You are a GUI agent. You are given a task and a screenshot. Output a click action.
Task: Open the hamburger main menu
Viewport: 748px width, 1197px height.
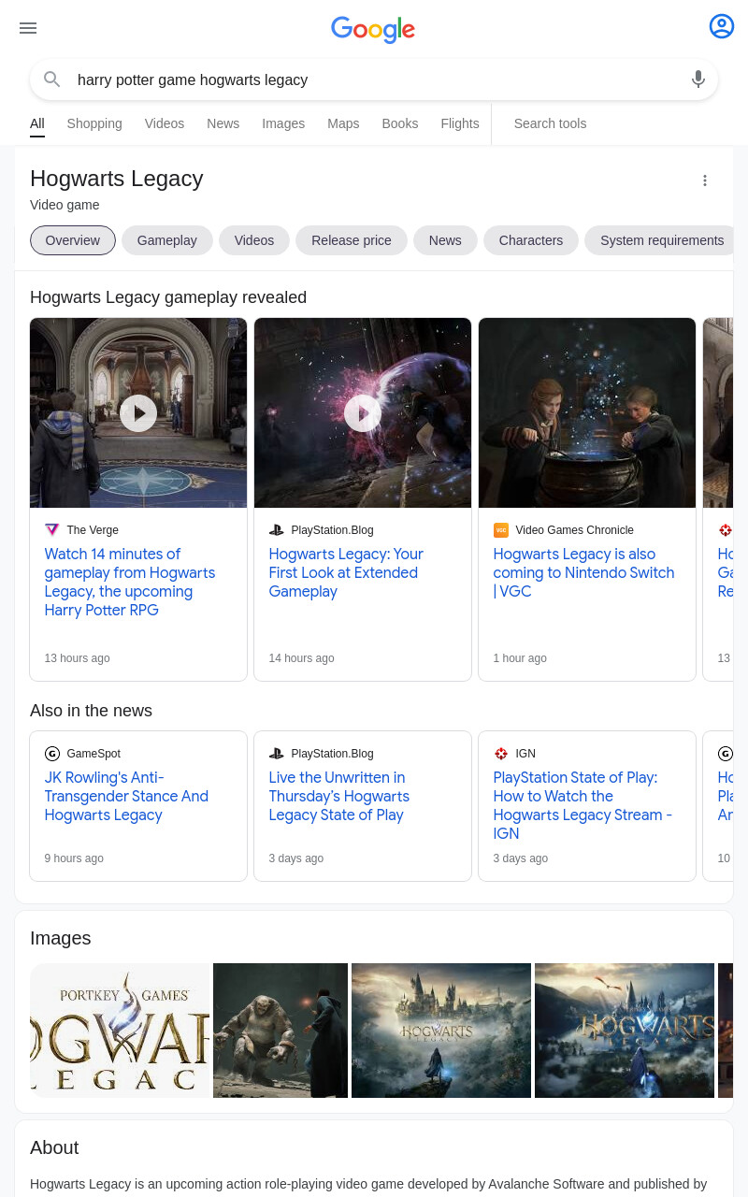[28, 28]
